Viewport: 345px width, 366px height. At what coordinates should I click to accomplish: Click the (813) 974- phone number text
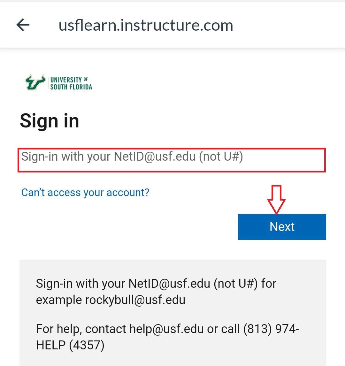271,329
